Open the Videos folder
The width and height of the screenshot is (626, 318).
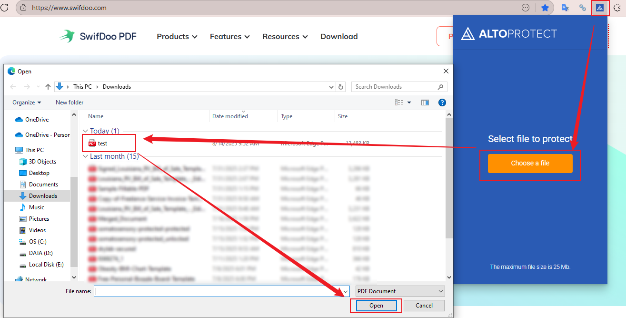(32, 230)
